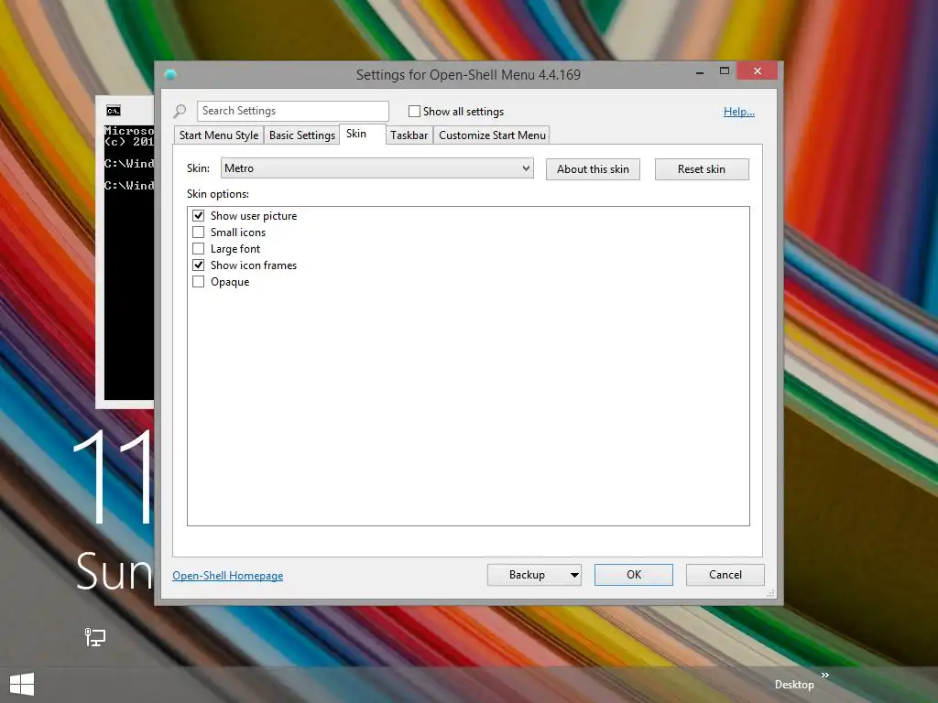The image size is (938, 703).
Task: Open the Help link
Action: tap(739, 112)
